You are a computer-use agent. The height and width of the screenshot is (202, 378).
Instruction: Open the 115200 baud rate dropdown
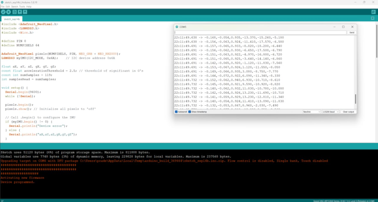[x=330, y=112]
